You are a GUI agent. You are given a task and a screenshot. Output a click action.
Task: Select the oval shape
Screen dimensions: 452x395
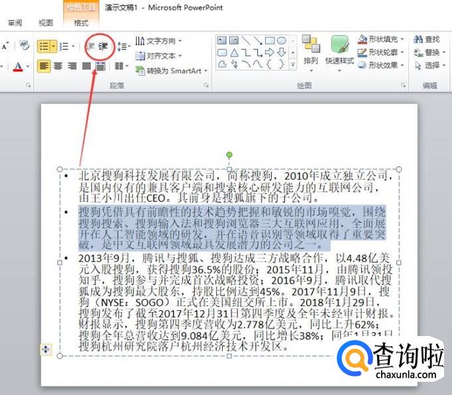point(282,40)
